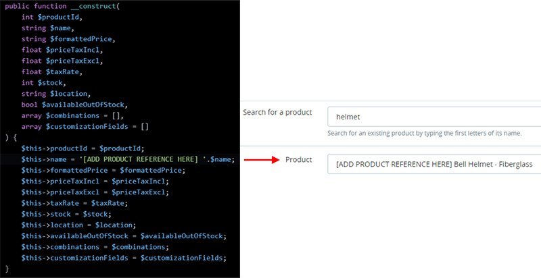
Task: Click line '$this->formattedPrice = $formattedPrice;'
Action: click(103, 171)
